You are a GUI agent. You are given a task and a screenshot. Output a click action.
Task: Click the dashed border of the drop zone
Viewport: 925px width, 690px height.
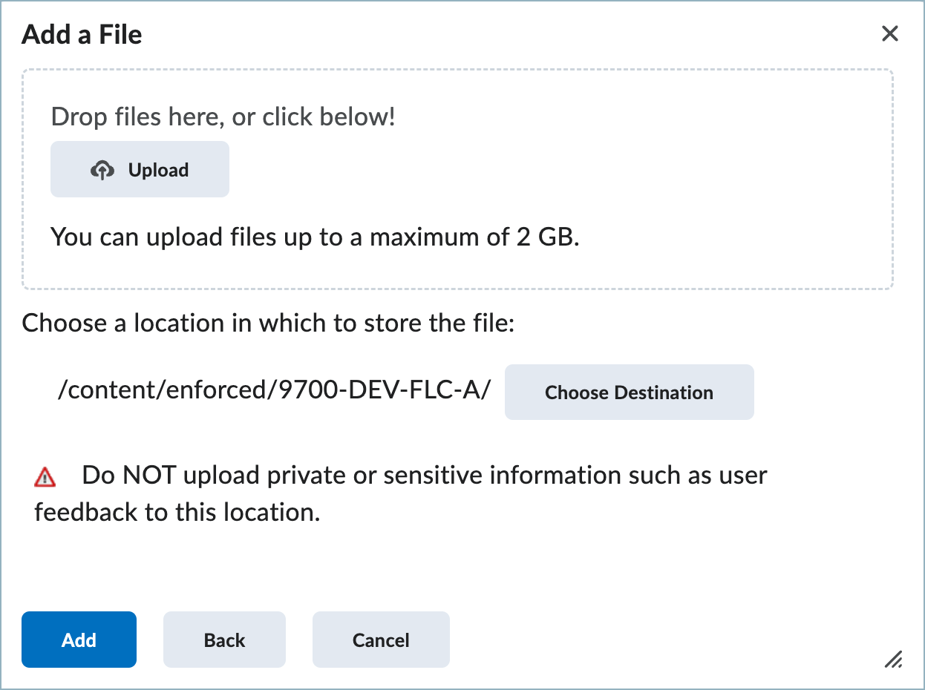coord(458,68)
